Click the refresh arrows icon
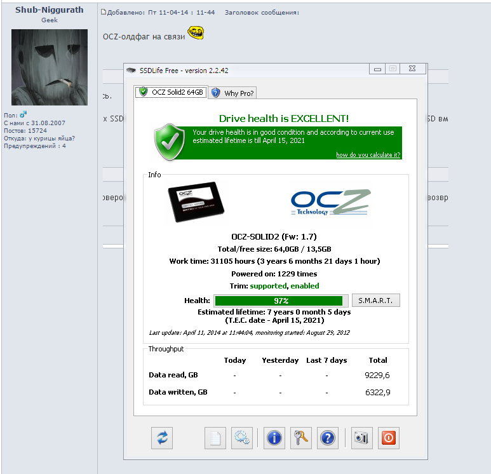 click(162, 438)
